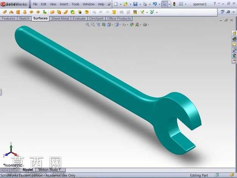Switch to the Features tab
237x178 pixels.
click(8, 19)
